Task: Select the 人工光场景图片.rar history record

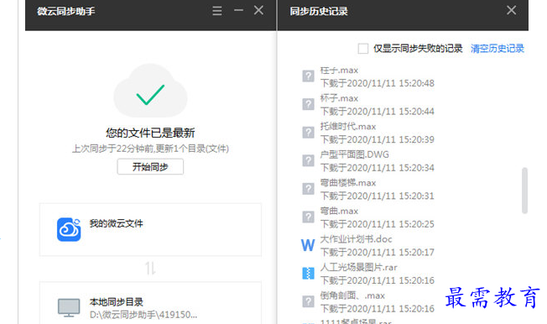Action: (368, 274)
